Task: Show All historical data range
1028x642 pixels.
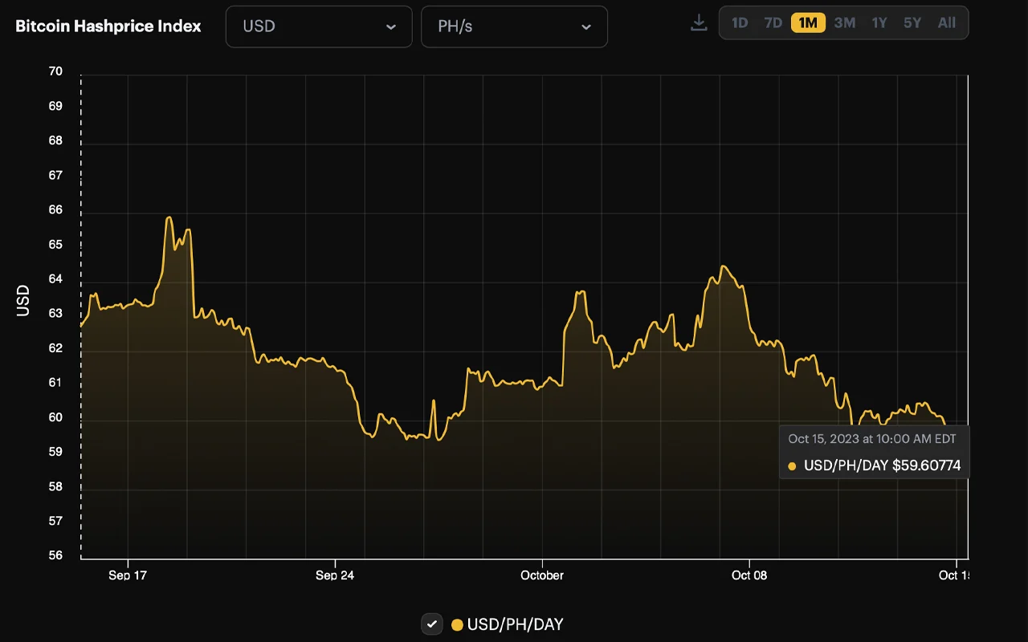Action: (947, 23)
